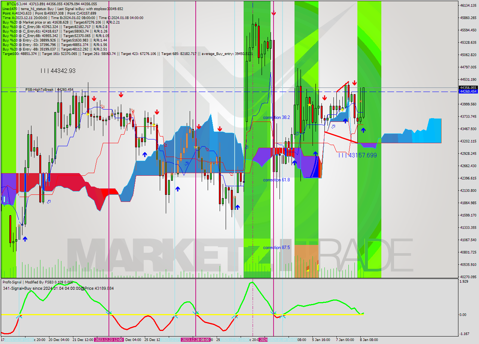Click the '8 Jan 08:00' time axis label
This screenshot has height=344, width=479.
[x=369, y=340]
